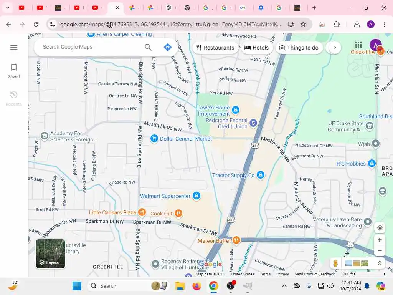This screenshot has width=393, height=295.
Task: Select JF Drake State Community college pin
Action: 370,126
